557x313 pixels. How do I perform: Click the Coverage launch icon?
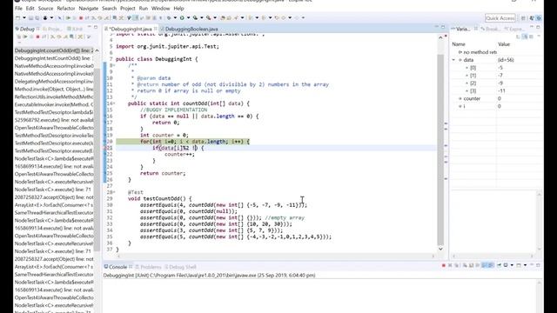pyautogui.click(x=195, y=17)
